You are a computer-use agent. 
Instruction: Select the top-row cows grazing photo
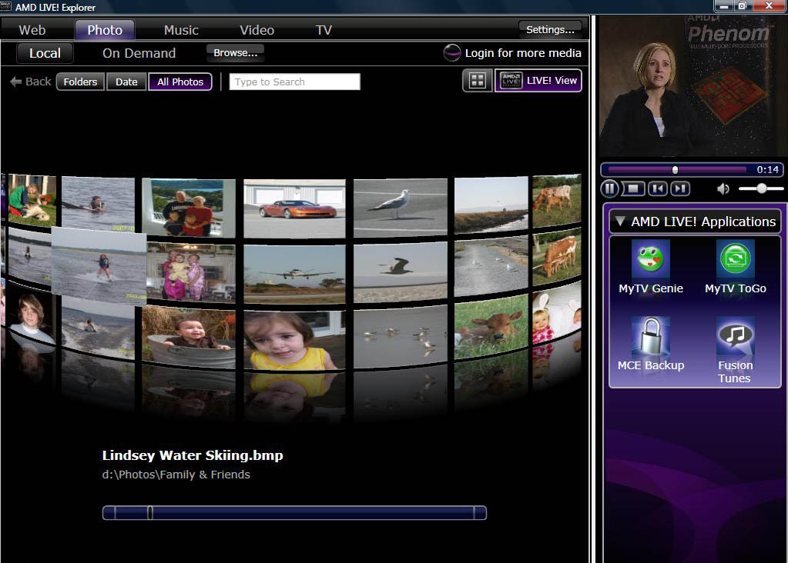click(557, 202)
